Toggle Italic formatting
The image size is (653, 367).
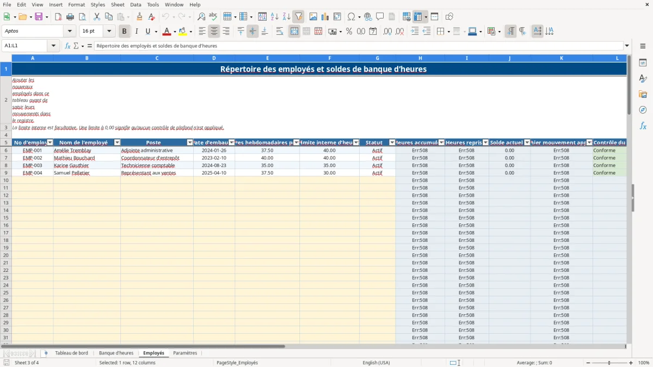(137, 32)
